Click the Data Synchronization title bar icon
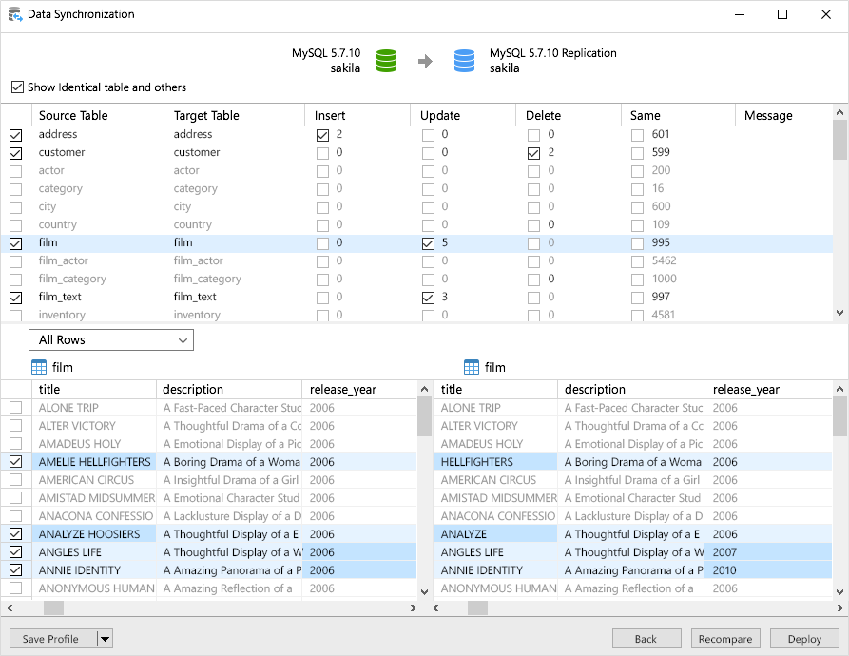 (x=14, y=14)
